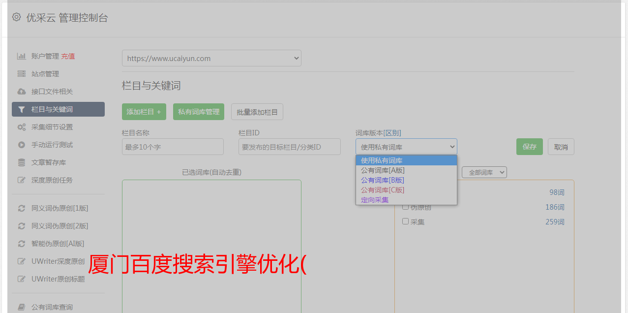Open 智能伪原创[AI版] in the sidebar
Image resolution: width=628 pixels, height=313 pixels.
coord(58,244)
